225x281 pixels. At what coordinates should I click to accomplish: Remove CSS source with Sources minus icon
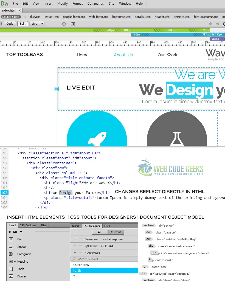point(80,239)
